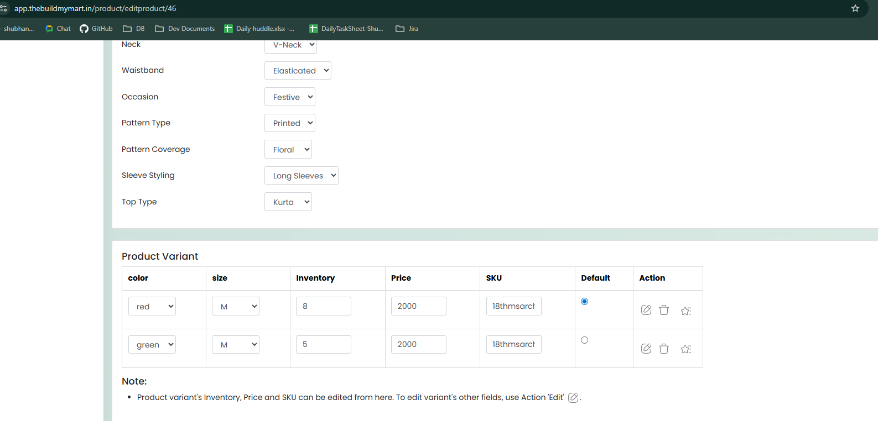Open the color dropdown showing green
This screenshot has width=878, height=421.
click(x=152, y=345)
